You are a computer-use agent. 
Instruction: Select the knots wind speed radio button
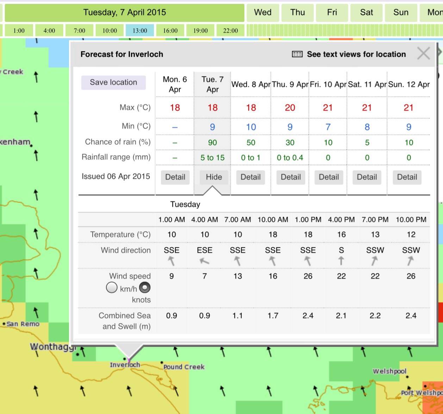pyautogui.click(x=145, y=288)
